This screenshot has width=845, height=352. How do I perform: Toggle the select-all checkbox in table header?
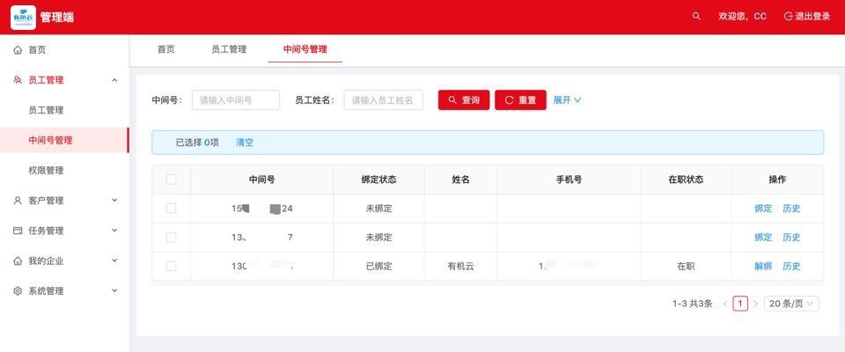(171, 180)
